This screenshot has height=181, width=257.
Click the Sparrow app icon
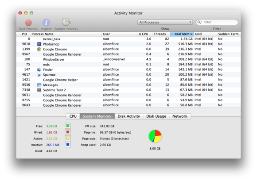point(39,75)
